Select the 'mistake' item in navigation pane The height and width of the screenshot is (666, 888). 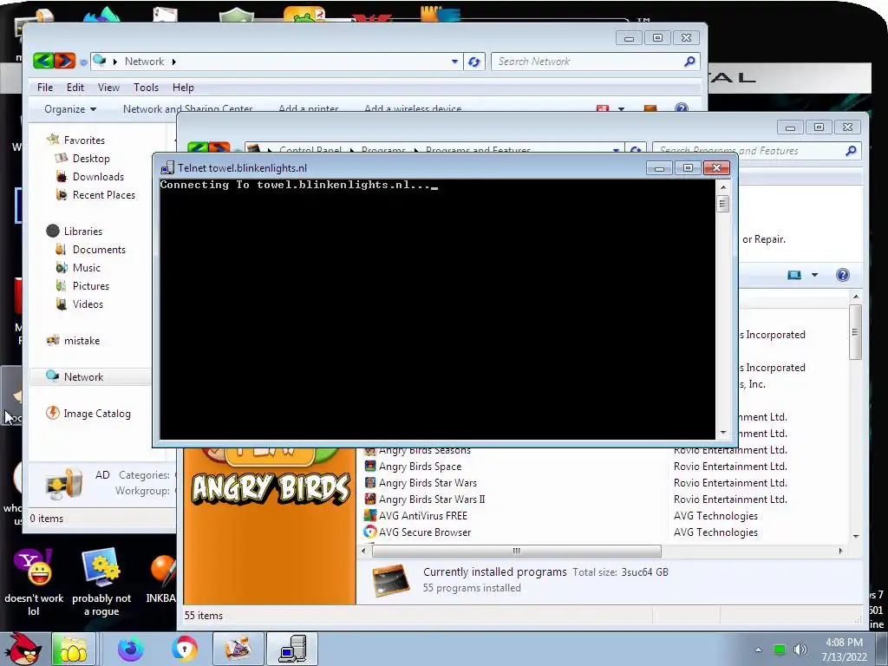click(x=82, y=340)
